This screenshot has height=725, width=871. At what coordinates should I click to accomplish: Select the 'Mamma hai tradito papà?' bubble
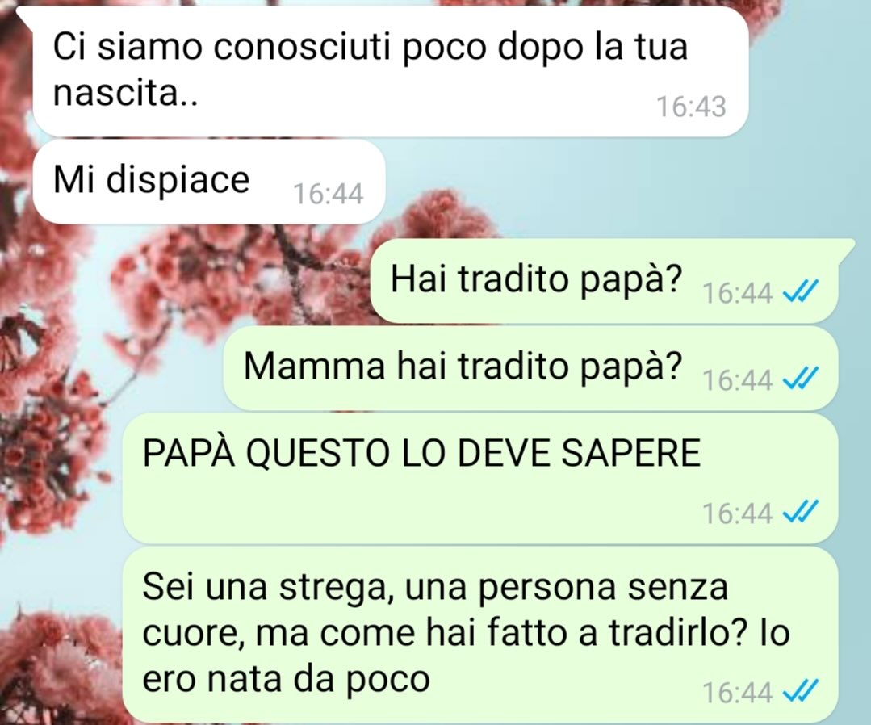point(530,368)
